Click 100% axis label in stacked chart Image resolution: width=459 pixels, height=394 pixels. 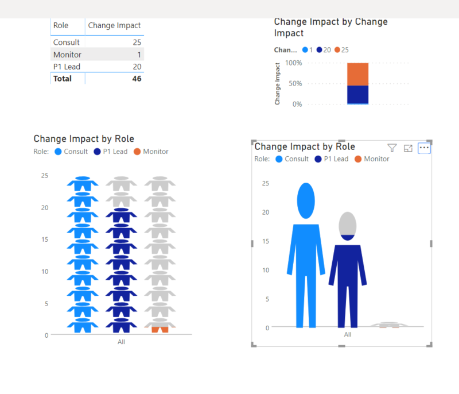point(293,63)
